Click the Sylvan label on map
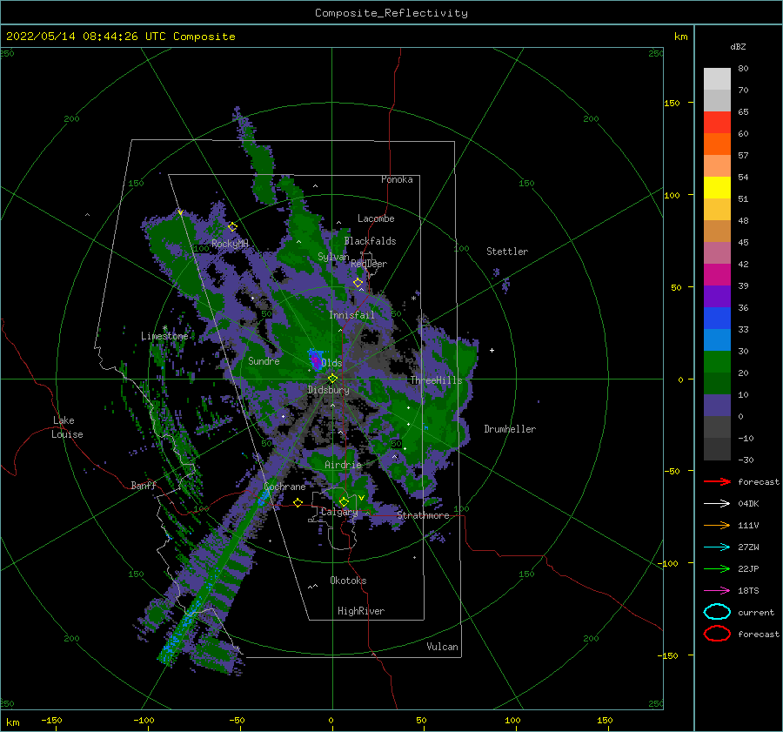 click(333, 257)
